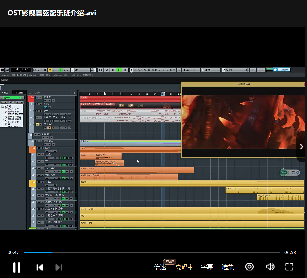This screenshot has width=307, height=278.
Task: Collapse the orange Logo folder track
Action: coord(34,148)
